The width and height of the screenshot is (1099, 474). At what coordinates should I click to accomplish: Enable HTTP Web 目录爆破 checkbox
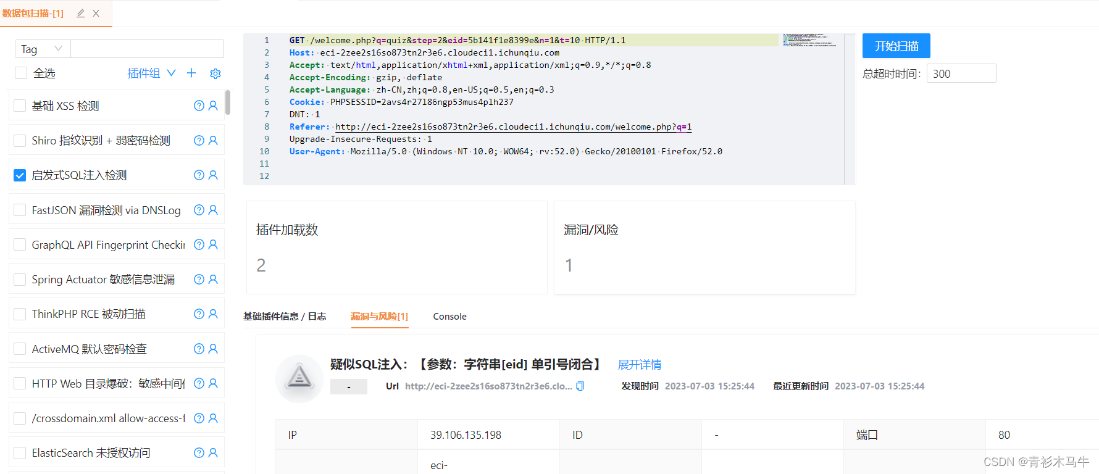tap(20, 383)
